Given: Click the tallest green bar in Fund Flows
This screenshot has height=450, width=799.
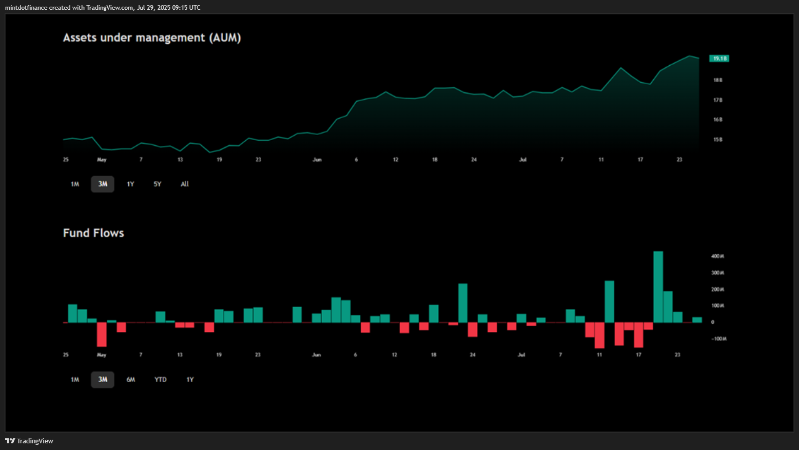Looking at the screenshot, I should (x=658, y=287).
